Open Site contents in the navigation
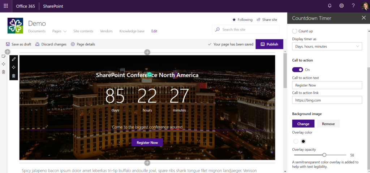Viewport: 370px width, 173px height. pyautogui.click(x=83, y=31)
